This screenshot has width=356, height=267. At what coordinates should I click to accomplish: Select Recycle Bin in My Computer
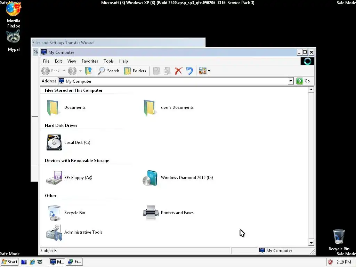(x=66, y=213)
